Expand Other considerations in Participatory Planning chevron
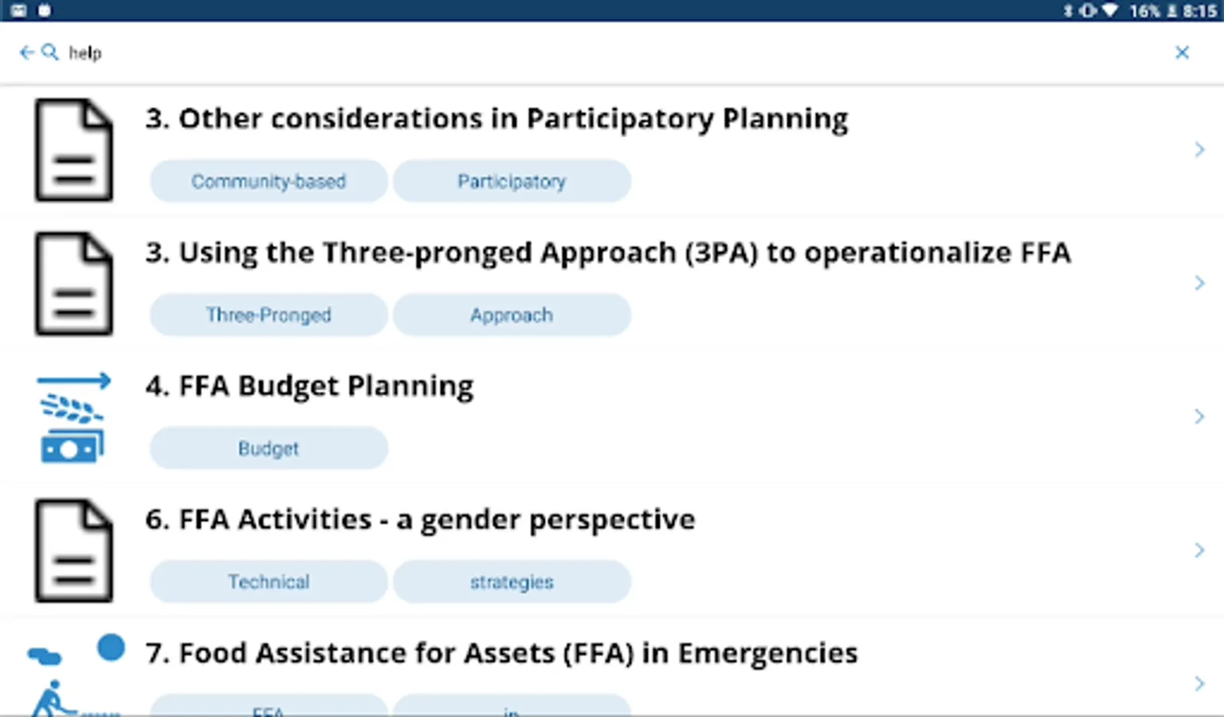This screenshot has height=717, width=1224. click(x=1199, y=150)
